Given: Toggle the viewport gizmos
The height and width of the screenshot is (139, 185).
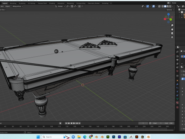Looking at the screenshot, I should [148, 6].
